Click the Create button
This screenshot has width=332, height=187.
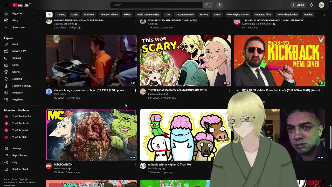coord(298,5)
